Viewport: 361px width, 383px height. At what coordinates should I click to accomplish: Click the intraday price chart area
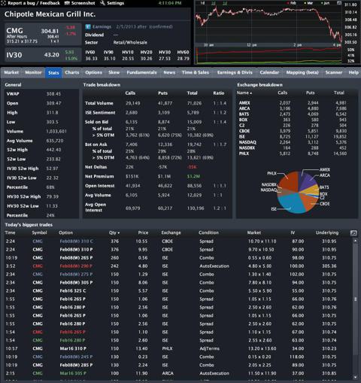pyautogui.click(x=268, y=24)
